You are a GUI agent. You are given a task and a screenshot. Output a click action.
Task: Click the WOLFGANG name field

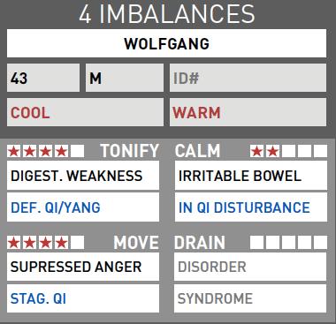click(x=166, y=43)
